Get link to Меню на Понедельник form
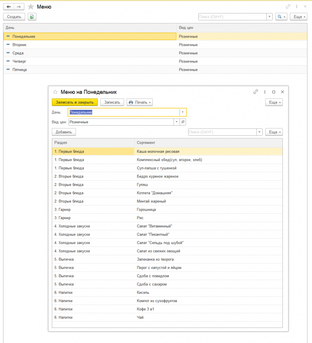Screen dimensions: 312x343 coord(256,92)
